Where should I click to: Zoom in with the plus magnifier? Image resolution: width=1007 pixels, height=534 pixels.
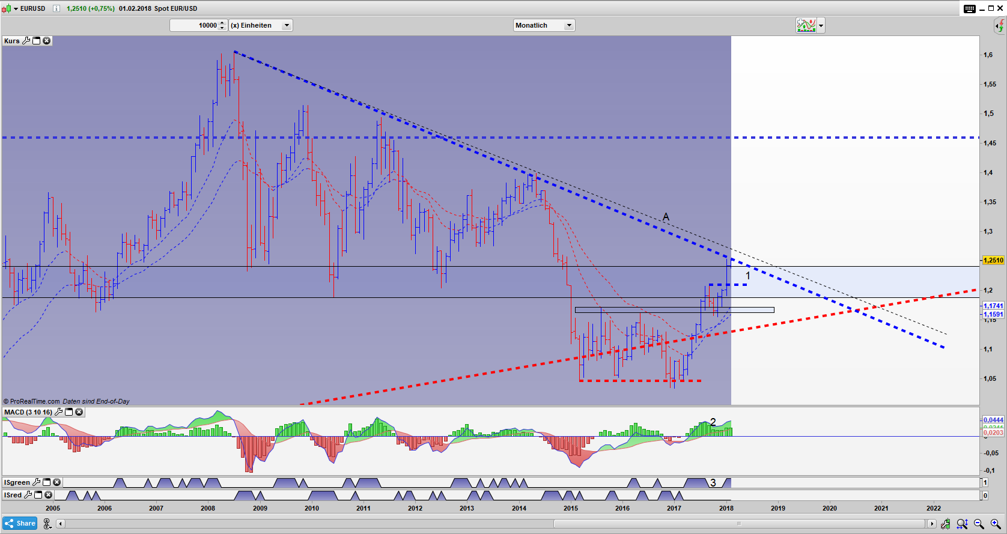pos(995,524)
